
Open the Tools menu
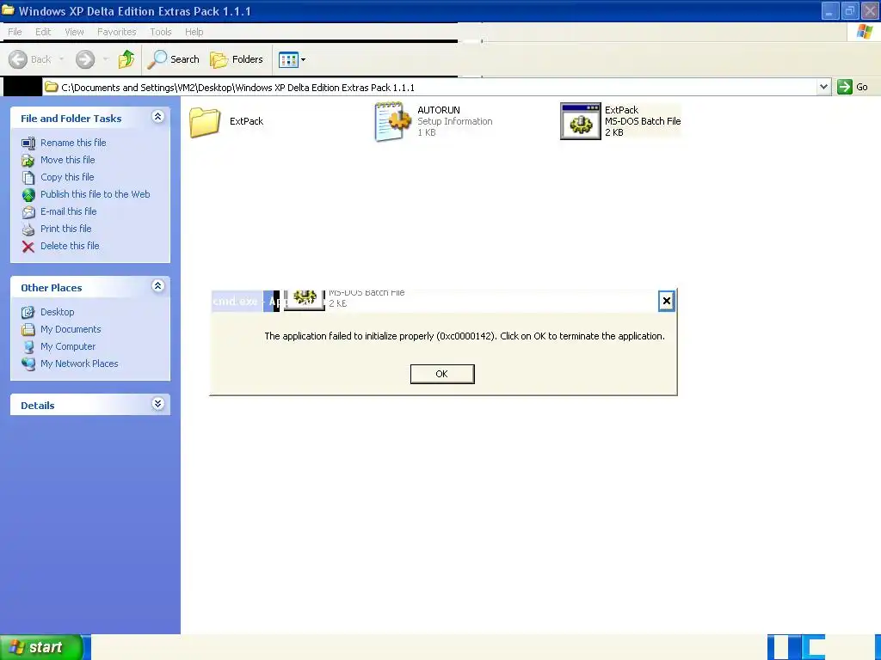tap(161, 32)
